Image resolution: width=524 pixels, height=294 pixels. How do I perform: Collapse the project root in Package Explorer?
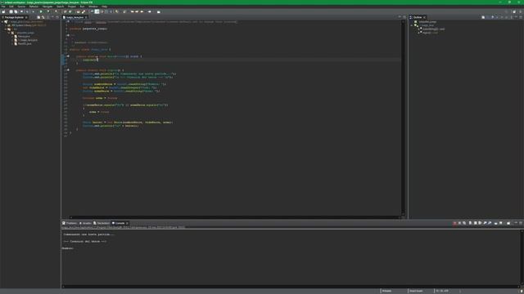[x=2, y=22]
